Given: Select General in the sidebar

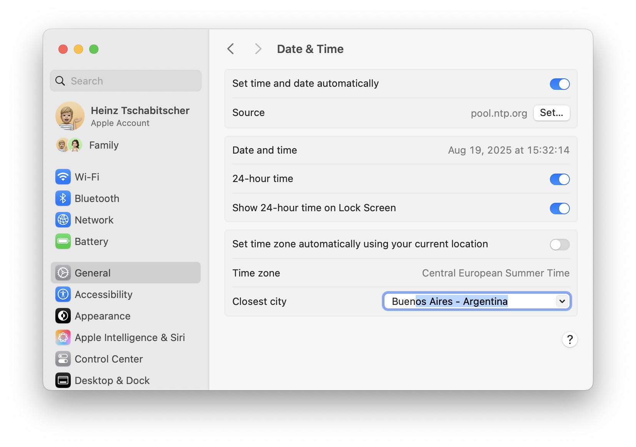Looking at the screenshot, I should [126, 273].
